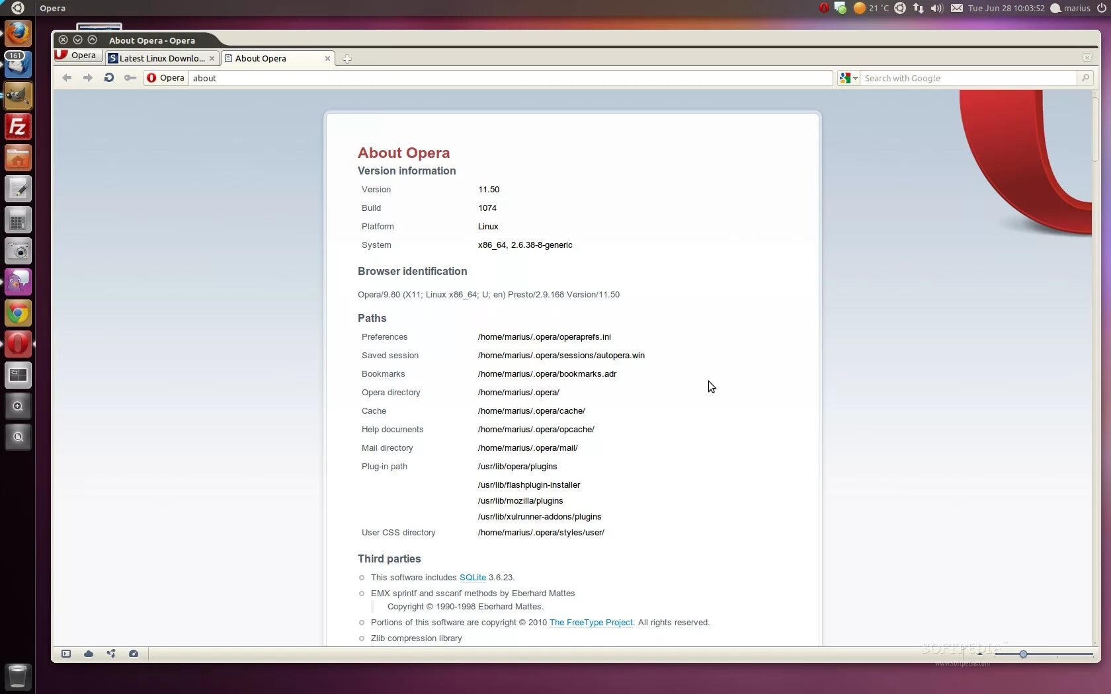
Task: Open The FreeType Project link
Action: point(591,623)
